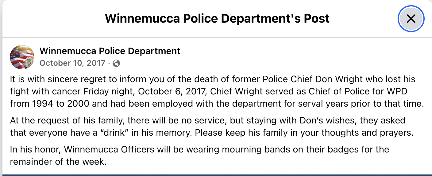Open the Winnemucca Police Department profile picture
Viewport: 432px width, 176px height.
tap(22, 57)
